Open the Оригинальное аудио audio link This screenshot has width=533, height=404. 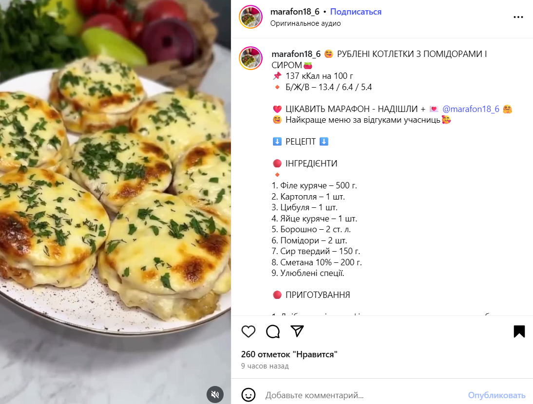click(305, 23)
